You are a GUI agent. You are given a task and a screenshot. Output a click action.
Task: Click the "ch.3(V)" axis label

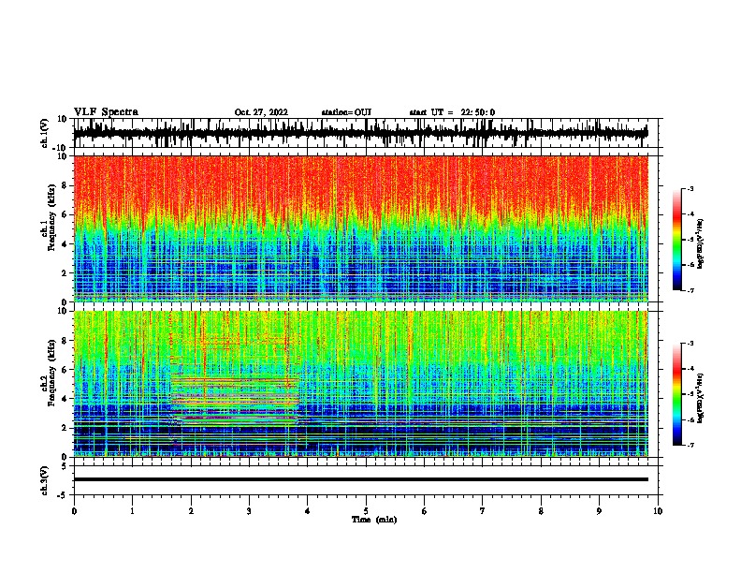pos(44,480)
